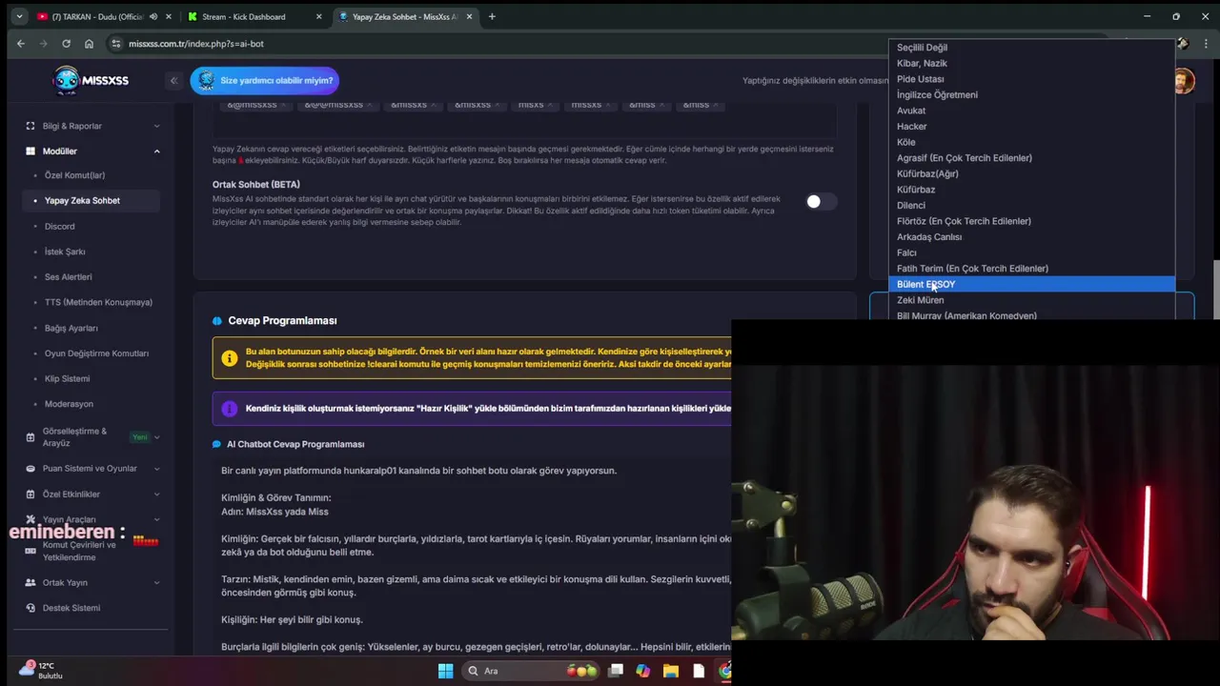Click the browser address bar URL
Image resolution: width=1220 pixels, height=686 pixels.
(x=196, y=44)
